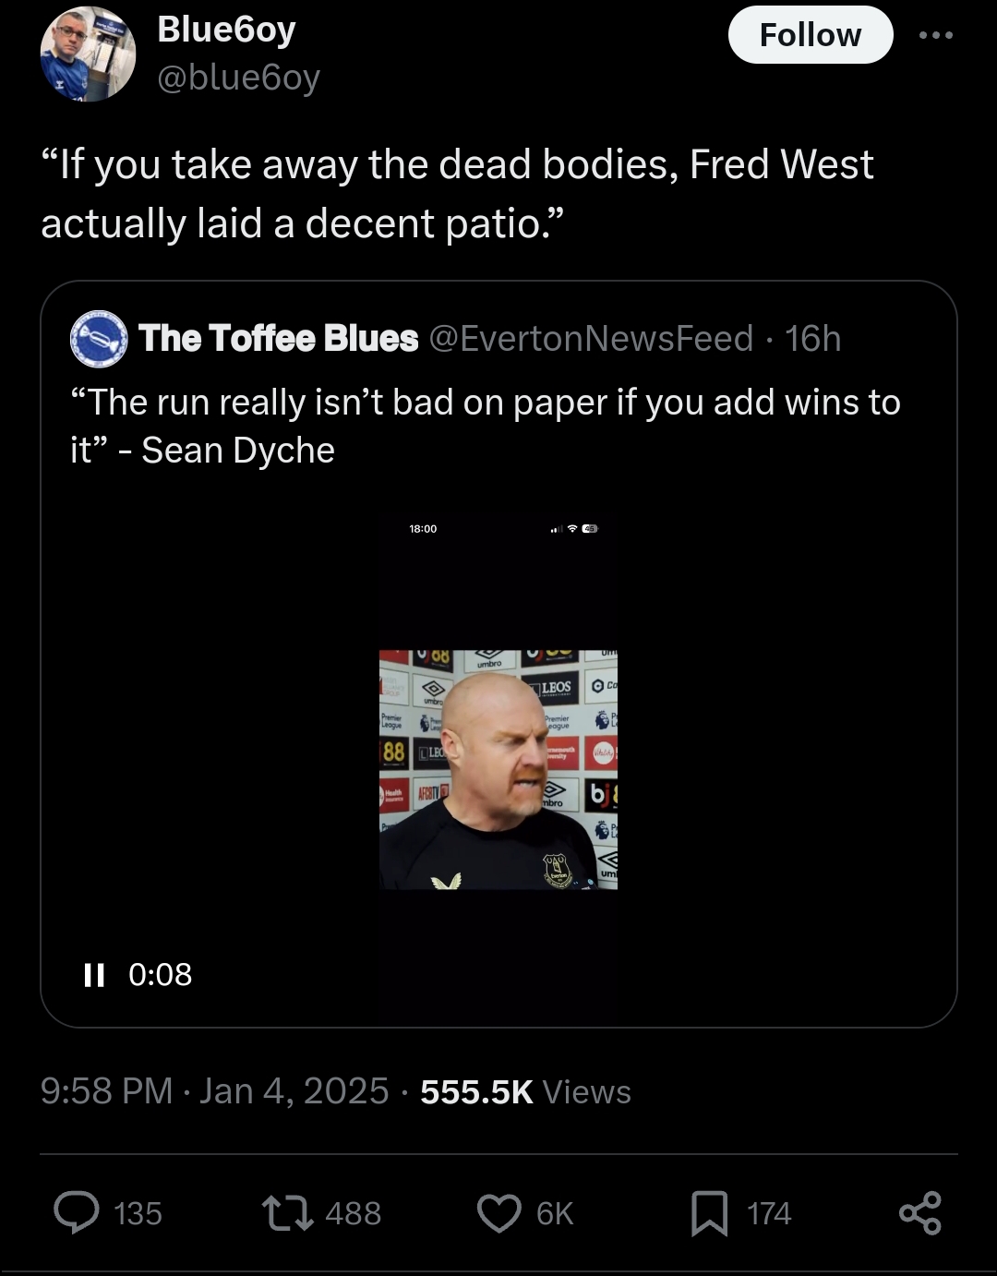Open the Blue6oy display name link
The height and width of the screenshot is (1276, 997).
click(226, 30)
